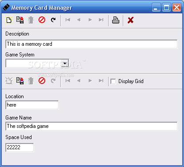This screenshot has width=184, height=167.
Task: Refresh game entries in lower toolbar
Action: (x=53, y=81)
